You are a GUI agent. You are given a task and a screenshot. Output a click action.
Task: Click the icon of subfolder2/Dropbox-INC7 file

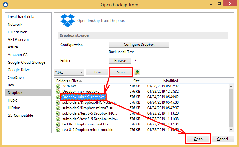point(58,102)
